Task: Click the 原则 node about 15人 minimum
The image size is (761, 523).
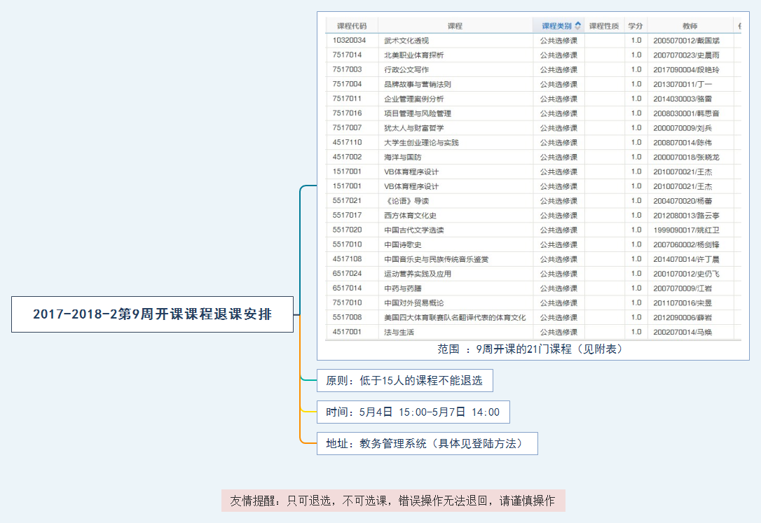Action: pos(404,381)
